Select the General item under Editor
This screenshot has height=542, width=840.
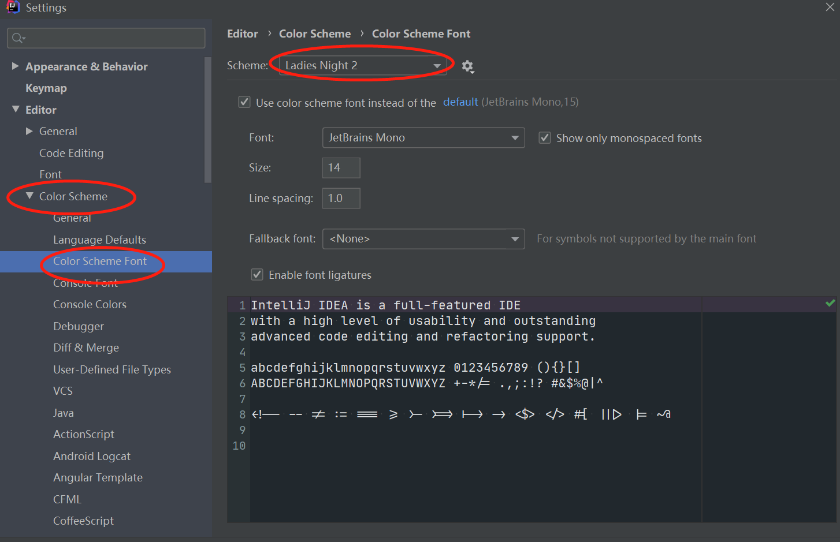[x=58, y=131]
